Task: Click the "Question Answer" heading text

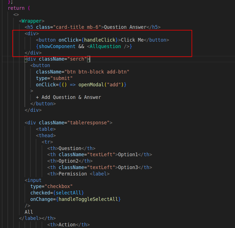Action: tap(125, 27)
